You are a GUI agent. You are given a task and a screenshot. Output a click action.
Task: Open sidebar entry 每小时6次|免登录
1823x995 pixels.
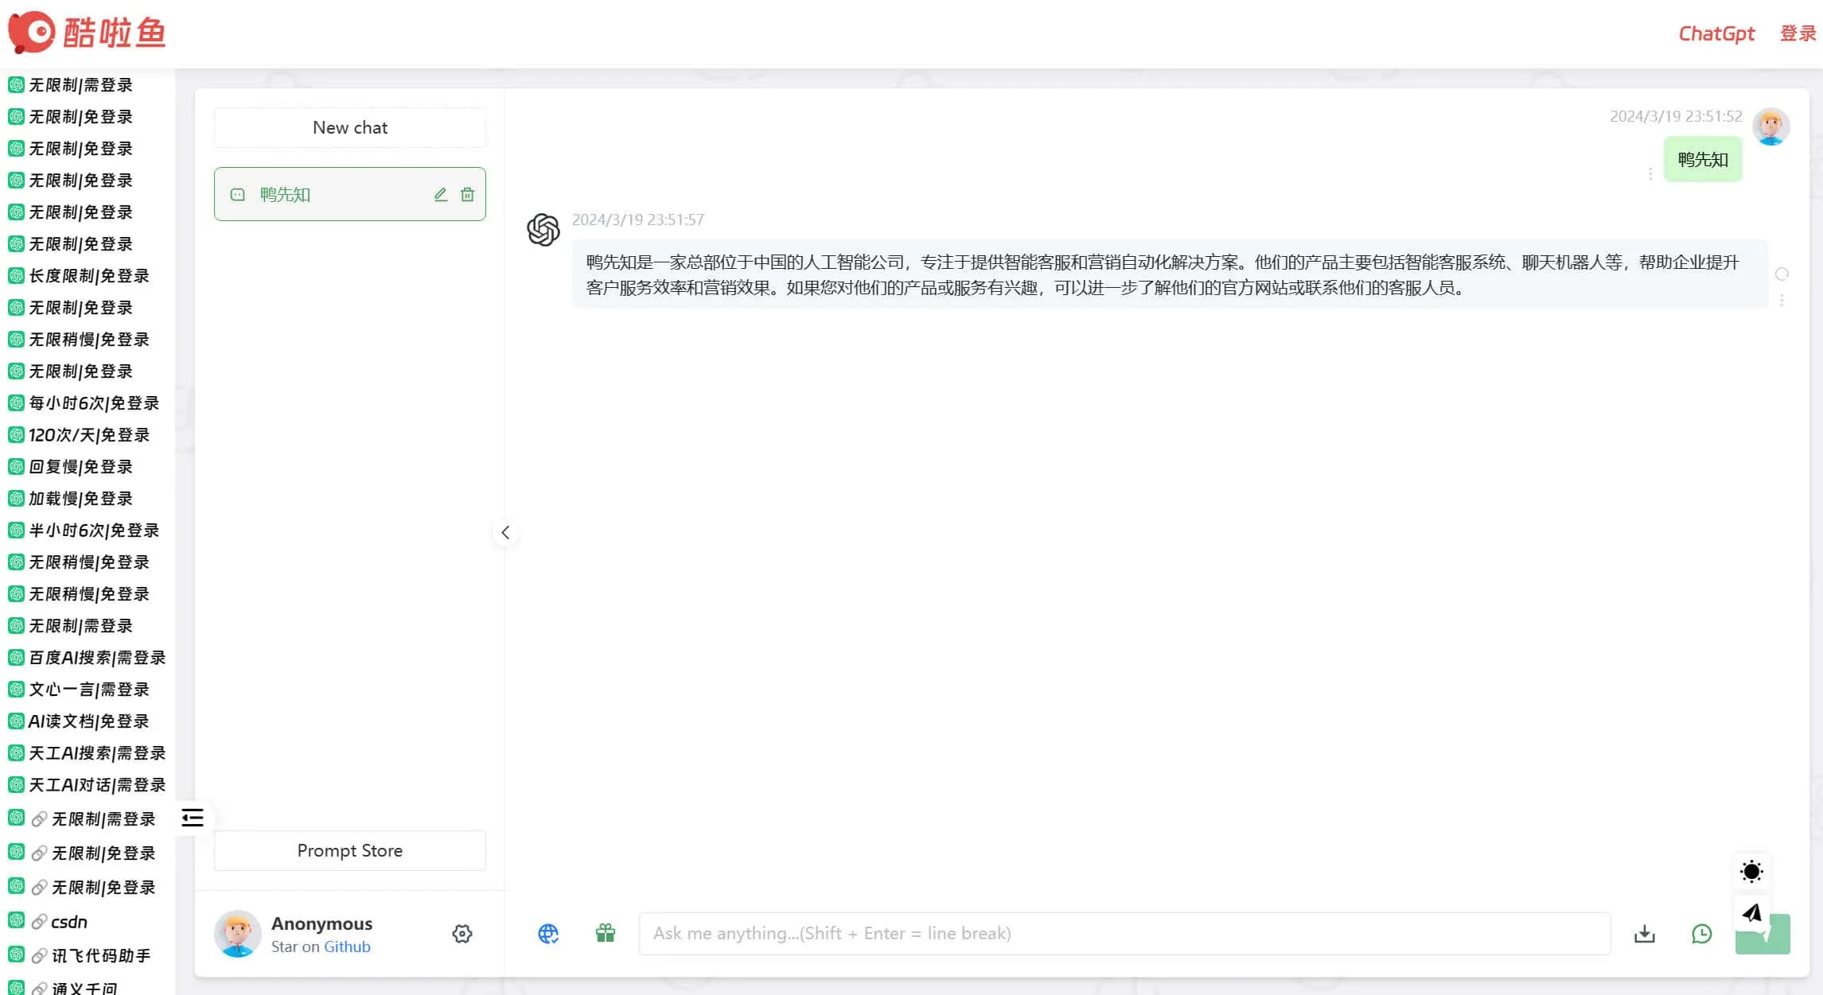pos(84,403)
